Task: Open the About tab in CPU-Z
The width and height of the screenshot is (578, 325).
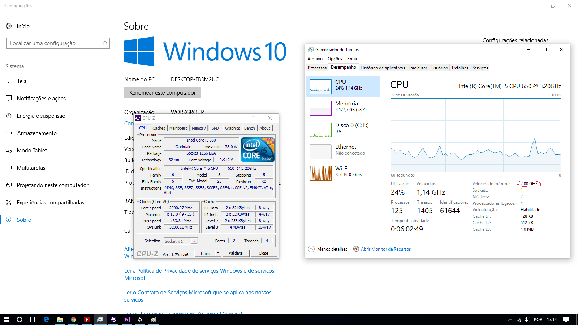Action: pos(265,128)
